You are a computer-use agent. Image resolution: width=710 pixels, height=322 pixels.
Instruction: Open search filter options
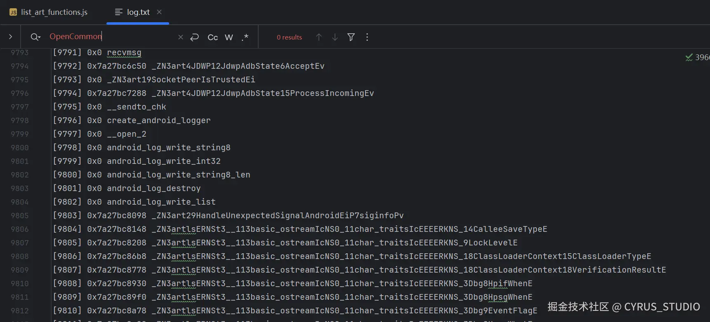(x=351, y=37)
